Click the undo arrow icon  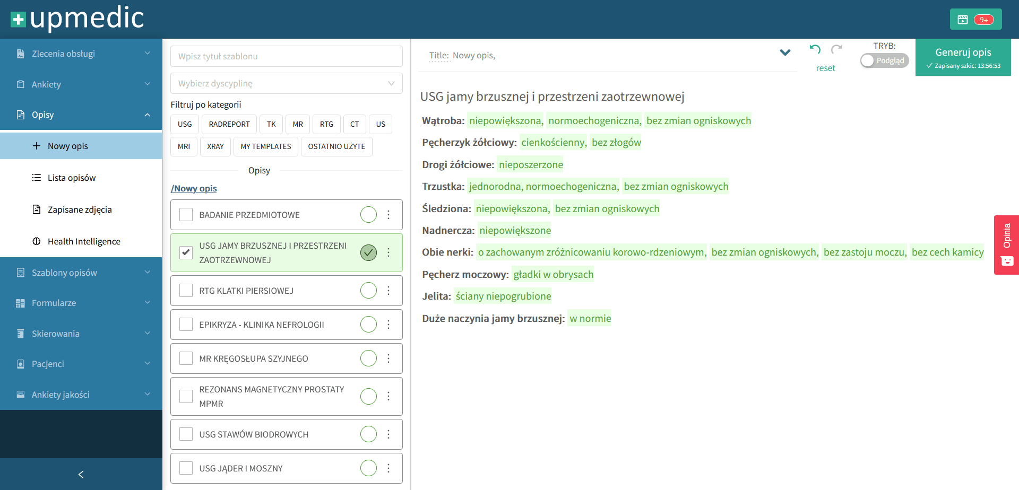click(x=815, y=50)
